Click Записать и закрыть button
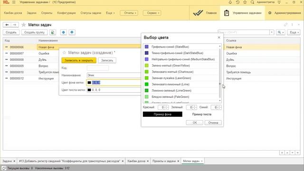Image resolution: width=304 pixels, height=171 pixels. [x=79, y=60]
